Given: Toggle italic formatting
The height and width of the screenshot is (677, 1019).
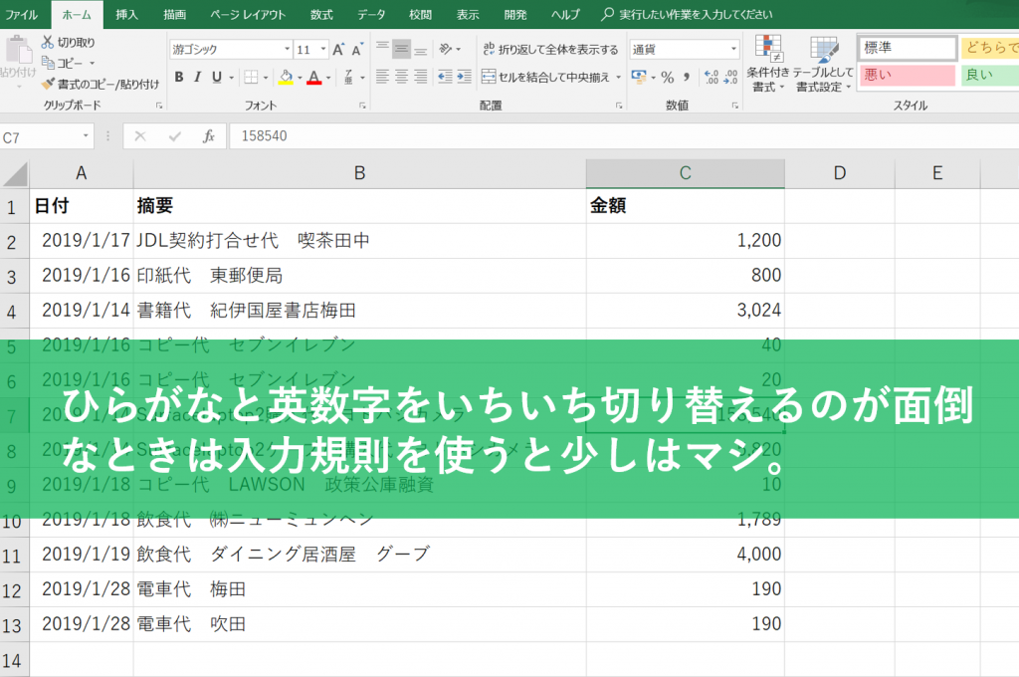Looking at the screenshot, I should coord(198,77).
